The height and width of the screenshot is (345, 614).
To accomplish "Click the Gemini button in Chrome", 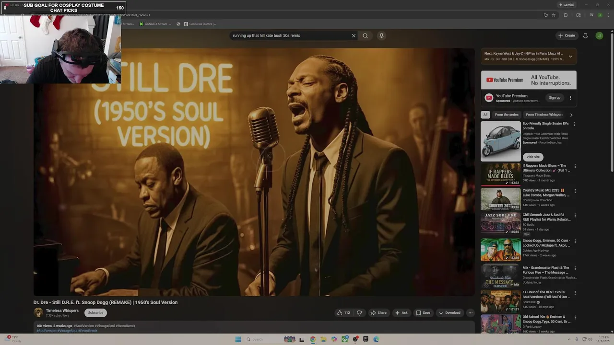I will tap(567, 5).
